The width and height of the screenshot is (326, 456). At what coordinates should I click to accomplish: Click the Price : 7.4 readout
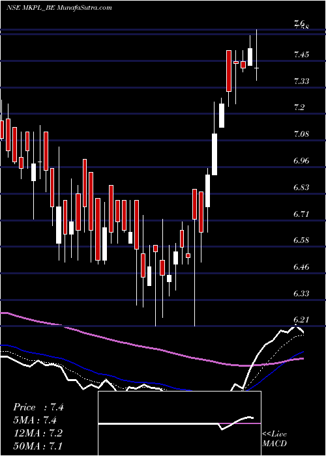pyautogui.click(x=38, y=407)
